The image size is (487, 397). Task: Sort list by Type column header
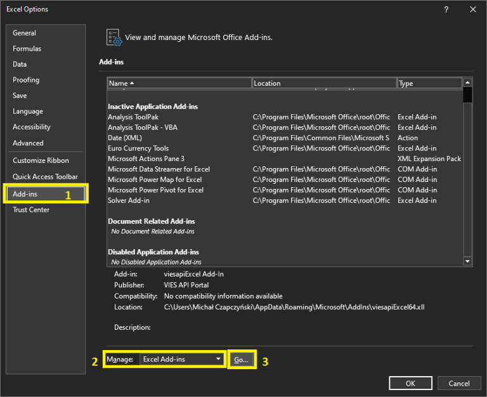coord(429,83)
